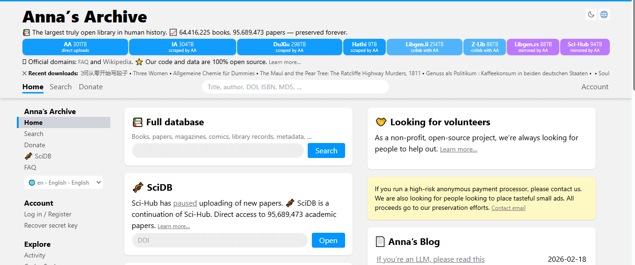Open the Libgen.li 214TB collection badge

(x=425, y=47)
